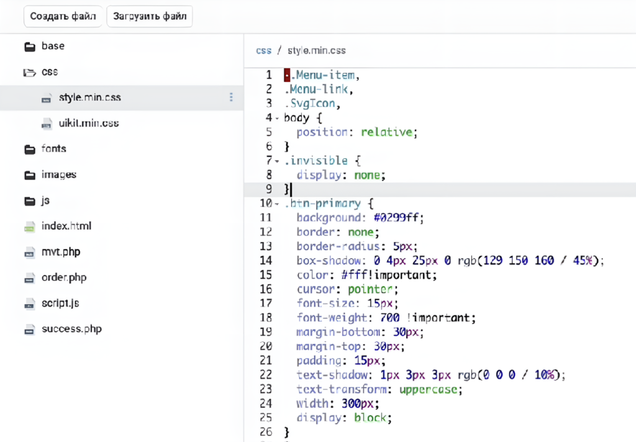
Task: Collapse the body rule fold arrow on line 4
Action: pyautogui.click(x=277, y=118)
